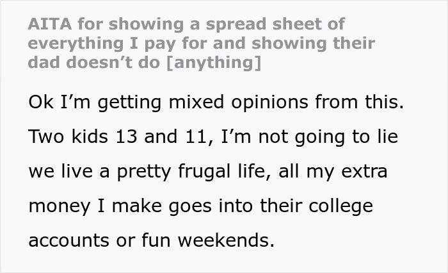The width and height of the screenshot is (448, 273).
Task: Click the word "accounts" in the last line
Action: [70, 240]
